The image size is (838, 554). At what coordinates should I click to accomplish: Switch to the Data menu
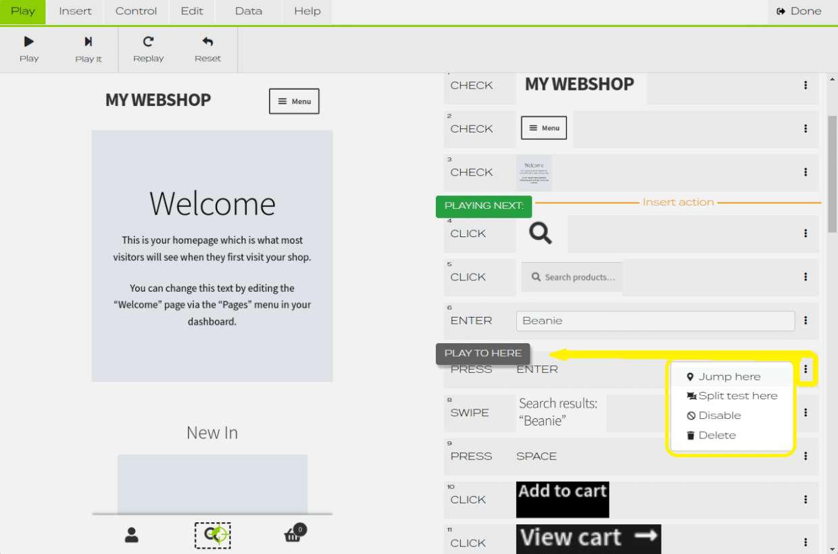248,11
